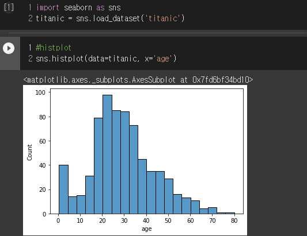Click the load_dataset('titanic') code line
This screenshot has width=307, height=236.
110,18
